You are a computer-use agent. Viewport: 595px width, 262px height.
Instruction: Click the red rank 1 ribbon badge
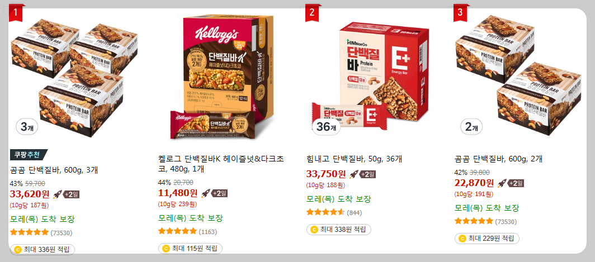pos(16,12)
